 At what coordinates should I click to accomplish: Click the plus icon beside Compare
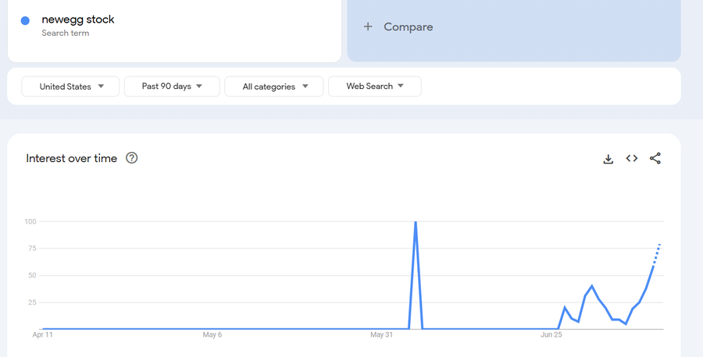(x=368, y=27)
